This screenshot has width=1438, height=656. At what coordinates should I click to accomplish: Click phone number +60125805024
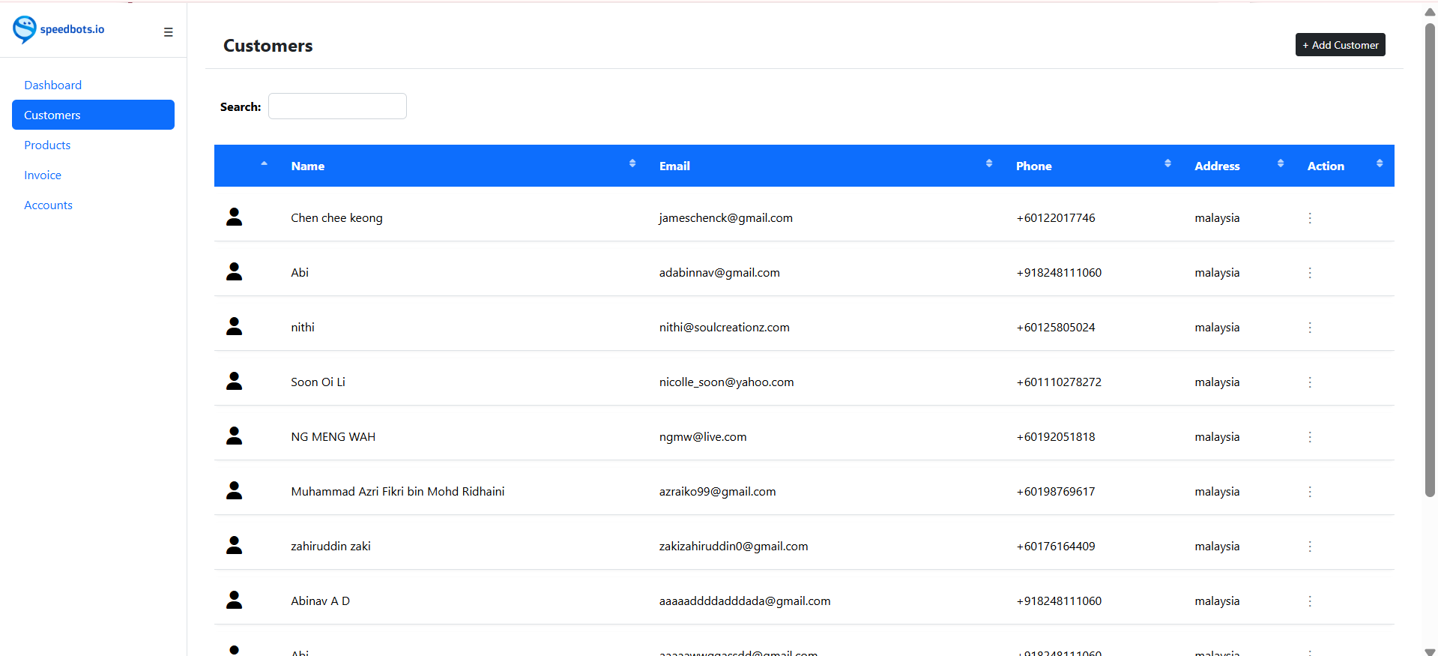pos(1055,328)
